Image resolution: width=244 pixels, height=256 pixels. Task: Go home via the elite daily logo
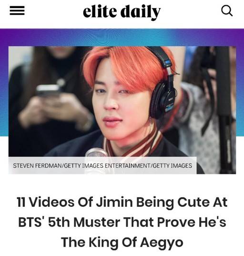point(122,11)
